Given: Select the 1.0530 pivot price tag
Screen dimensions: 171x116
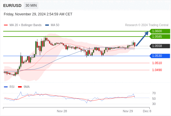Looking at the screenshot, I should (160, 56).
